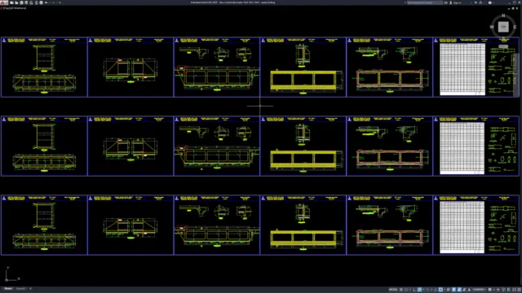
Task: Open the 2D Wireframe visual style menu
Action: pyautogui.click(x=18, y=8)
